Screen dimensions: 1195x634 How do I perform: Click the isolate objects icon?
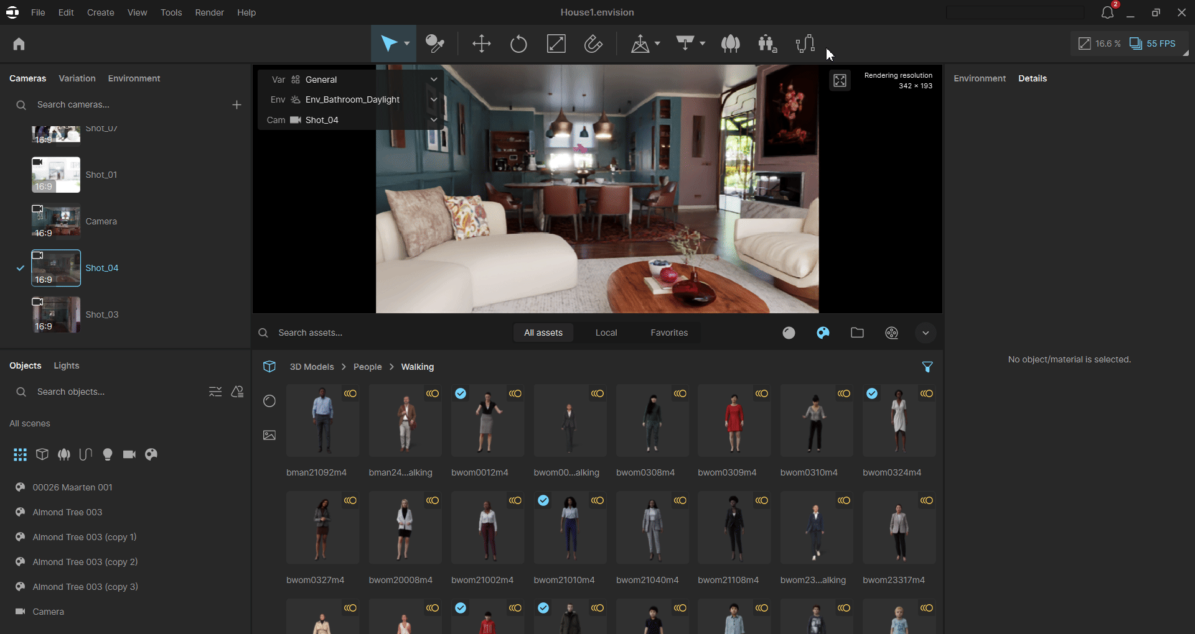click(x=237, y=392)
